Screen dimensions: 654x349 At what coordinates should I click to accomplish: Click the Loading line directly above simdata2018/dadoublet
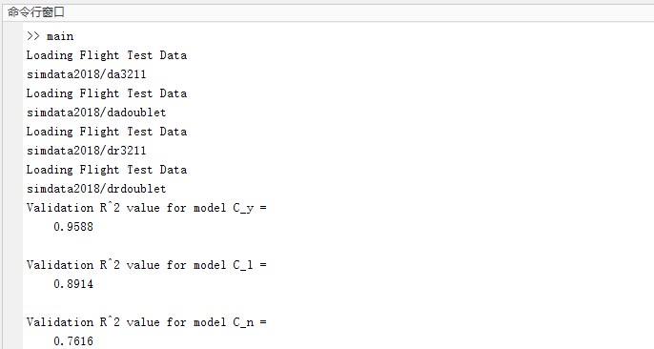coord(107,93)
